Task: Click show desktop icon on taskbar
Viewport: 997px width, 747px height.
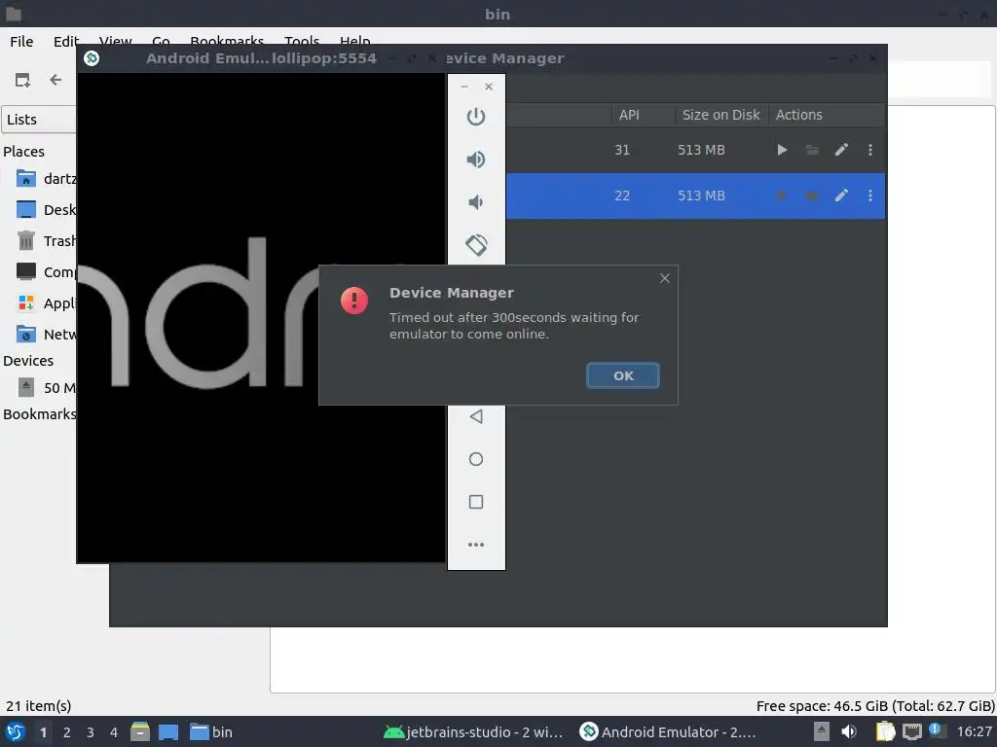Action: 167,732
